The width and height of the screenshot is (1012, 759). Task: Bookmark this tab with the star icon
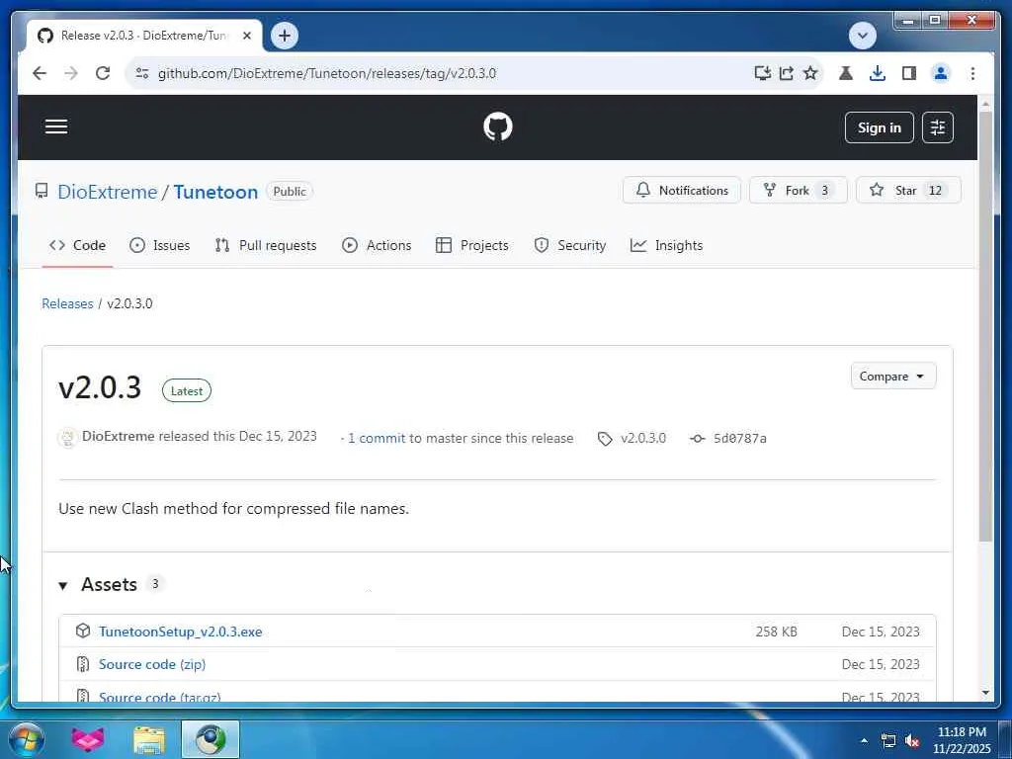pyautogui.click(x=810, y=73)
